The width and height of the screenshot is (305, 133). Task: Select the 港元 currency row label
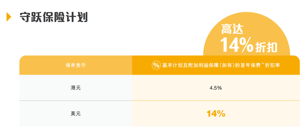pos(76,88)
